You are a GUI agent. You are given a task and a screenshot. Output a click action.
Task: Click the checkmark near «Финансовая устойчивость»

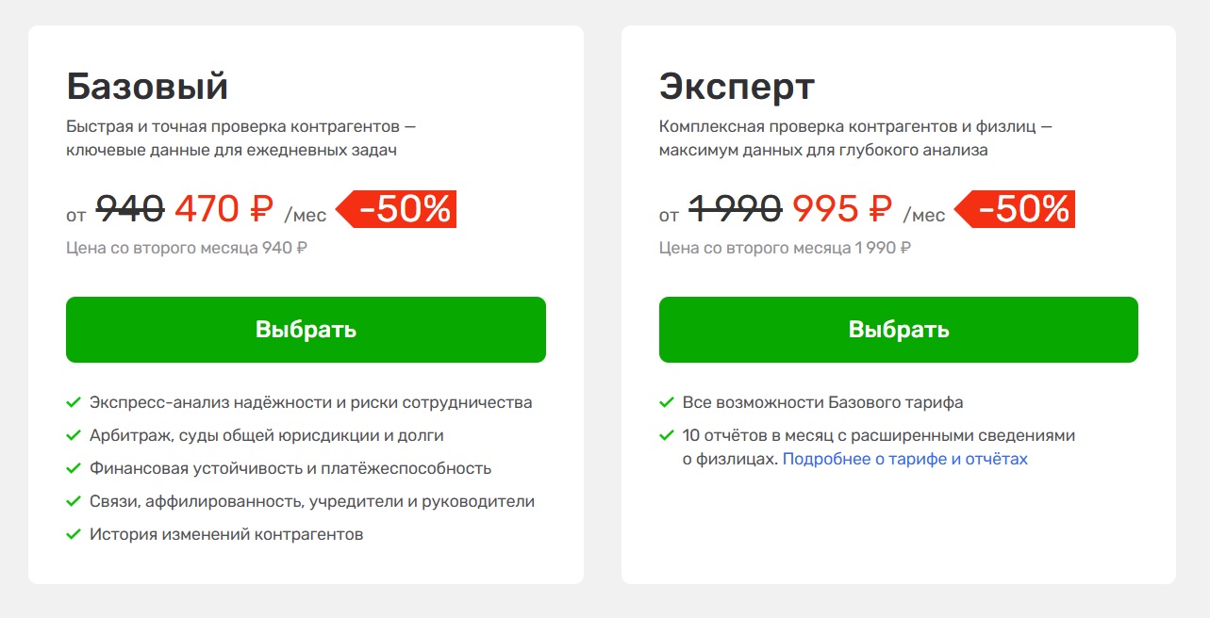click(x=74, y=467)
